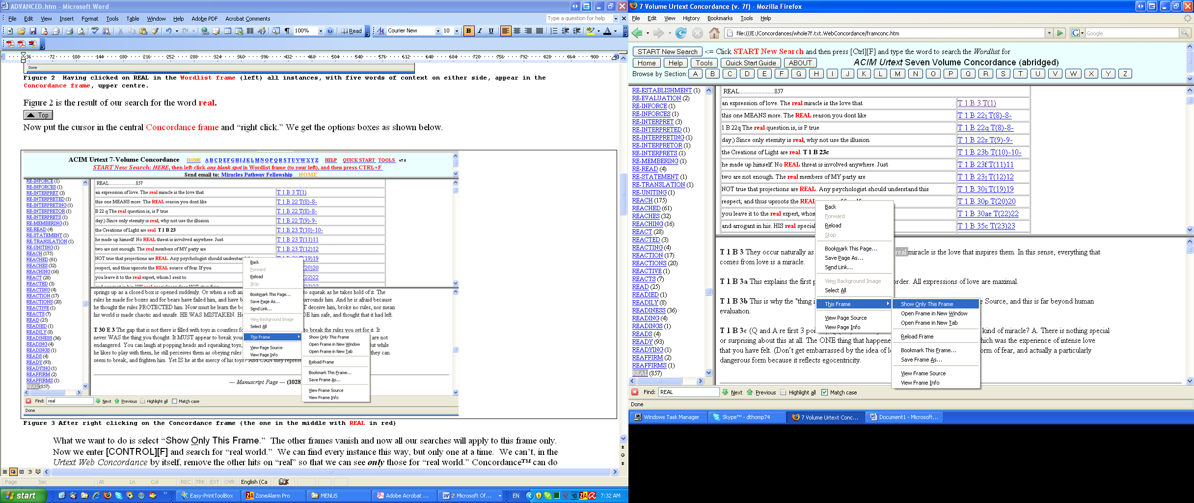
Task: Insert Hyperlink globe icon in Word
Action: tap(205, 31)
